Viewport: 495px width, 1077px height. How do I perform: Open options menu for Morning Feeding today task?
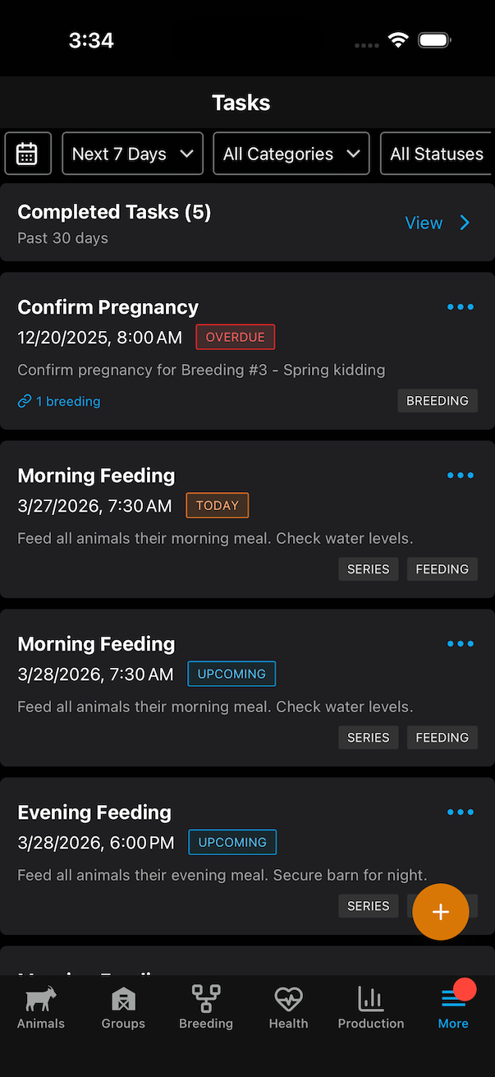pyautogui.click(x=461, y=475)
